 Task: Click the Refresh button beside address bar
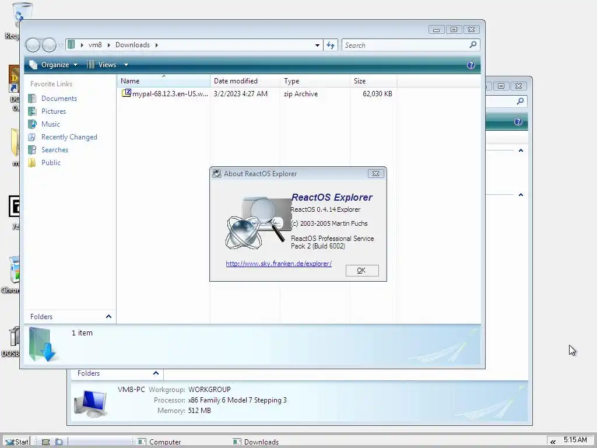pyautogui.click(x=331, y=45)
